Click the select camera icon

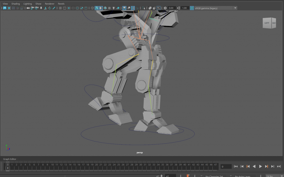pyautogui.click(x=28, y=8)
